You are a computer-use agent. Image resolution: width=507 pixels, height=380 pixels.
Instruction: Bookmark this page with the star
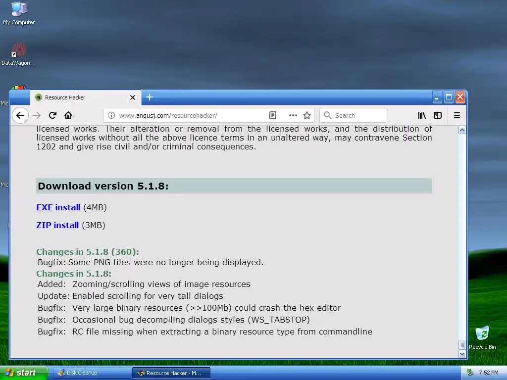307,115
